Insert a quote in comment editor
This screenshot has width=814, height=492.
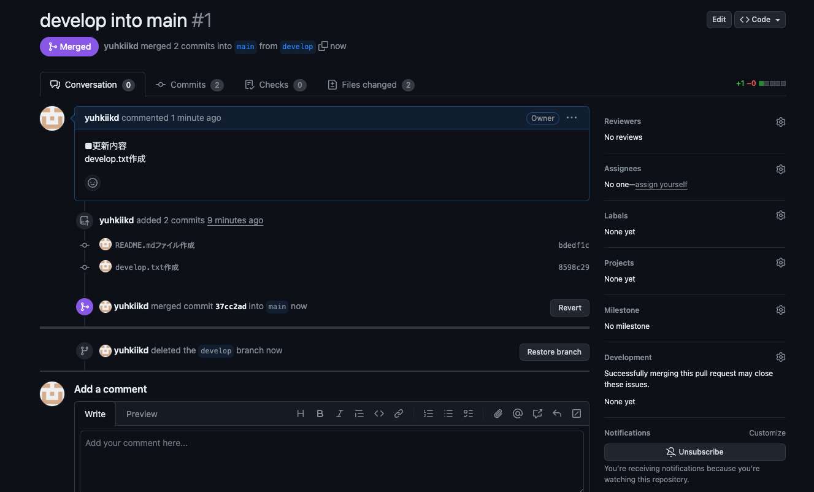point(359,414)
